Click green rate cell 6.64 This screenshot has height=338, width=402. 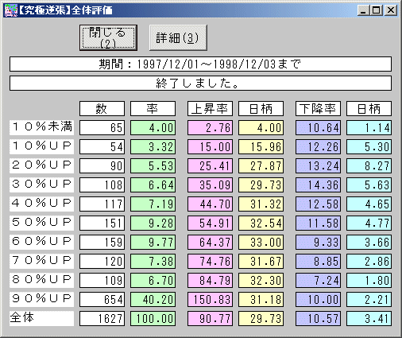click(153, 185)
